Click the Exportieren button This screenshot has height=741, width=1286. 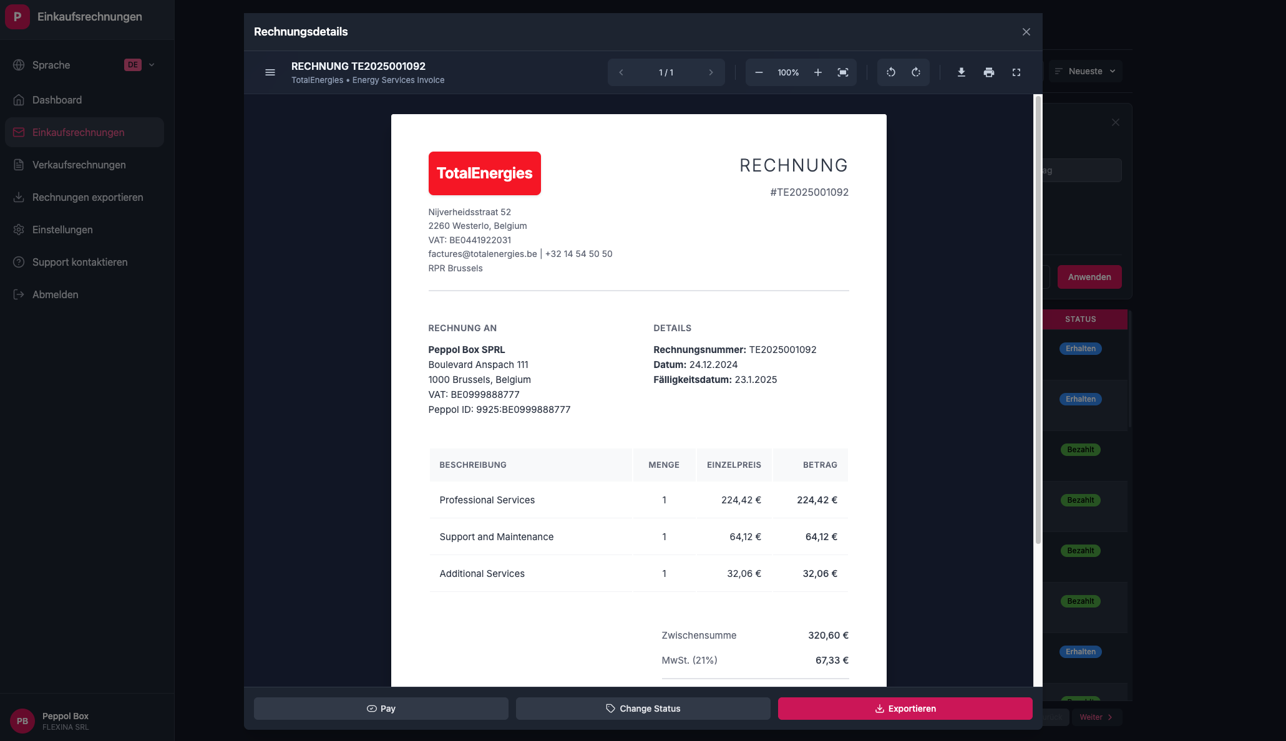tap(905, 709)
